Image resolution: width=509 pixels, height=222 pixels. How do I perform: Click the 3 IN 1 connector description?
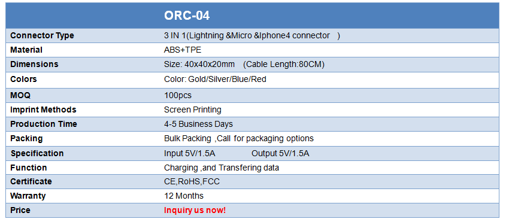[x=252, y=35]
